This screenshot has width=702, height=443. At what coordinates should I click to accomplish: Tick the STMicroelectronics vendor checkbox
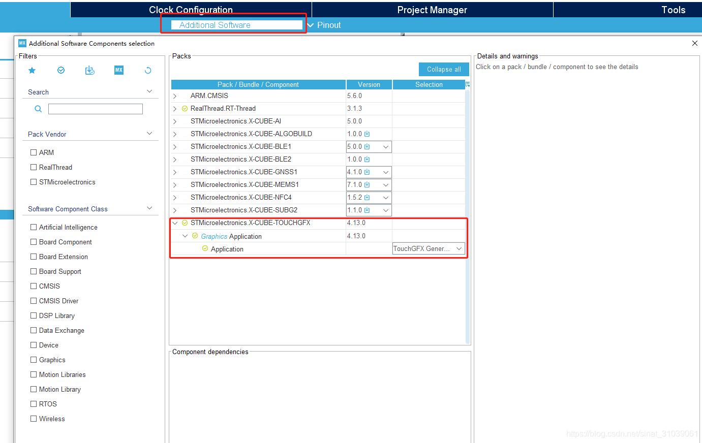point(34,182)
